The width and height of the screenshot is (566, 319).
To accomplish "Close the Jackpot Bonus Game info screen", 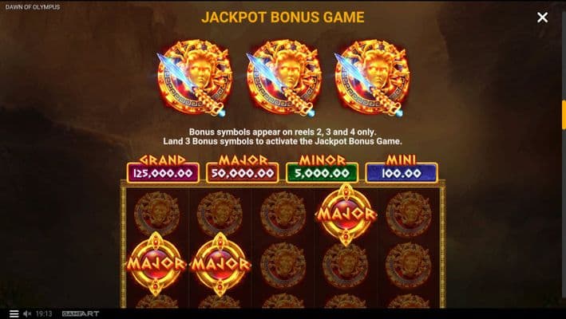I will (542, 18).
